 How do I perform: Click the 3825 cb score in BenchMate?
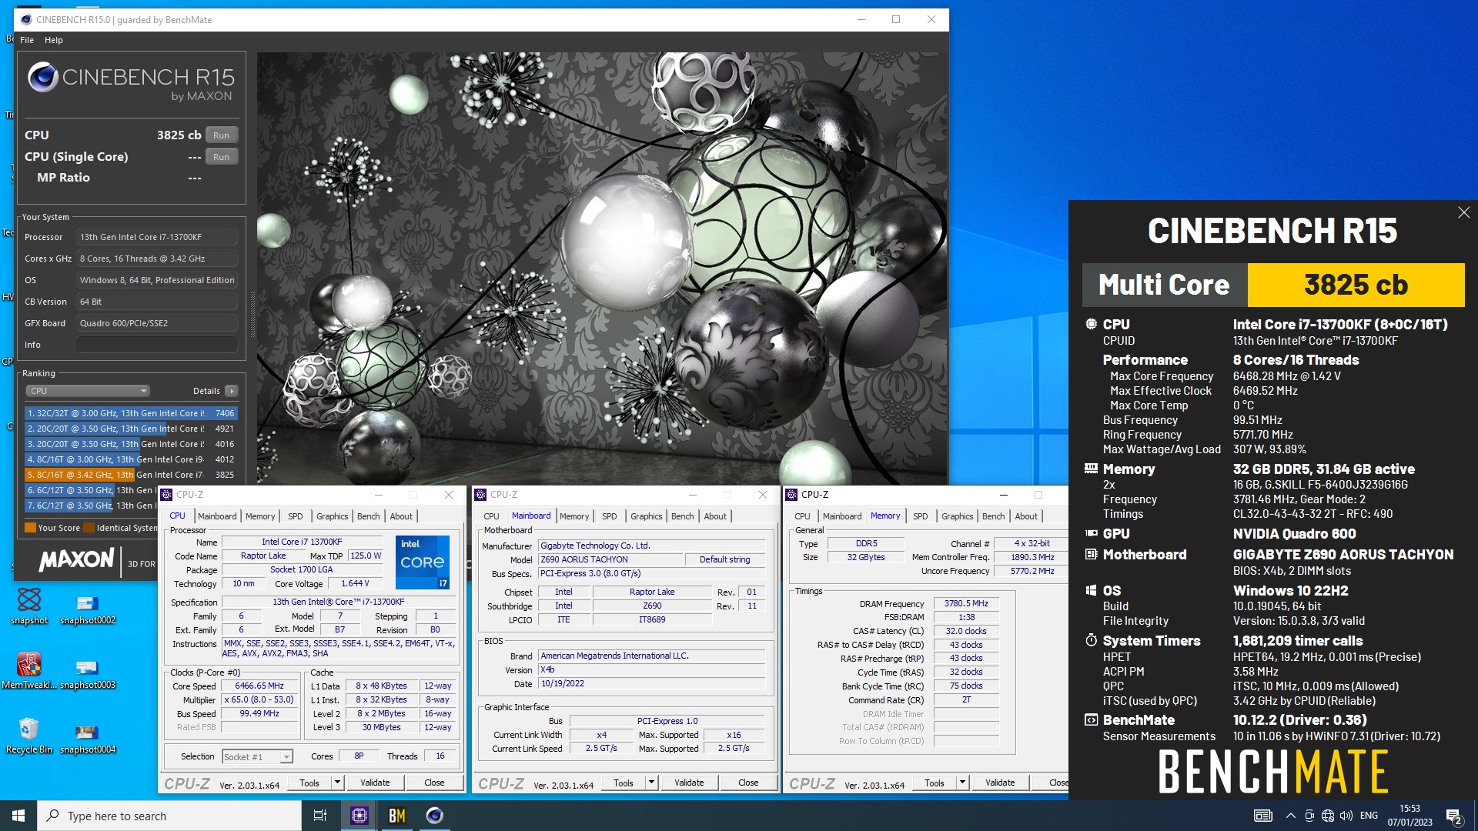(1356, 285)
